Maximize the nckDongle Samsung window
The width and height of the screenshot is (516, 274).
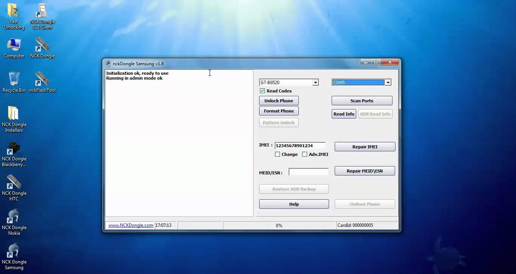coord(376,62)
